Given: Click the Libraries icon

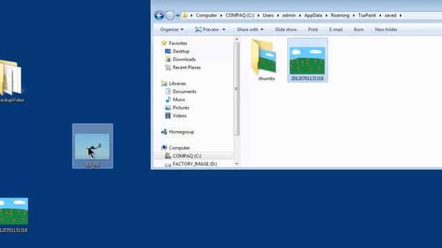Looking at the screenshot, I should (x=164, y=83).
